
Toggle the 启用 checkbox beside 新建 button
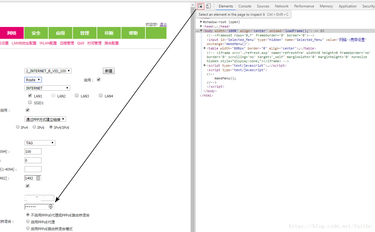pyautogui.click(x=99, y=80)
